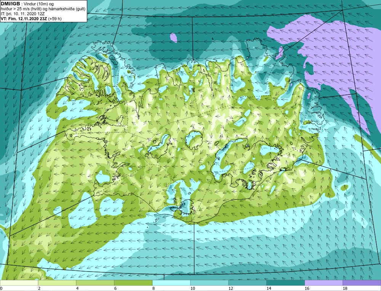Click the small isolated purple wind patch north of Iceland
Viewport: 381px width, 291px height.
173,38
